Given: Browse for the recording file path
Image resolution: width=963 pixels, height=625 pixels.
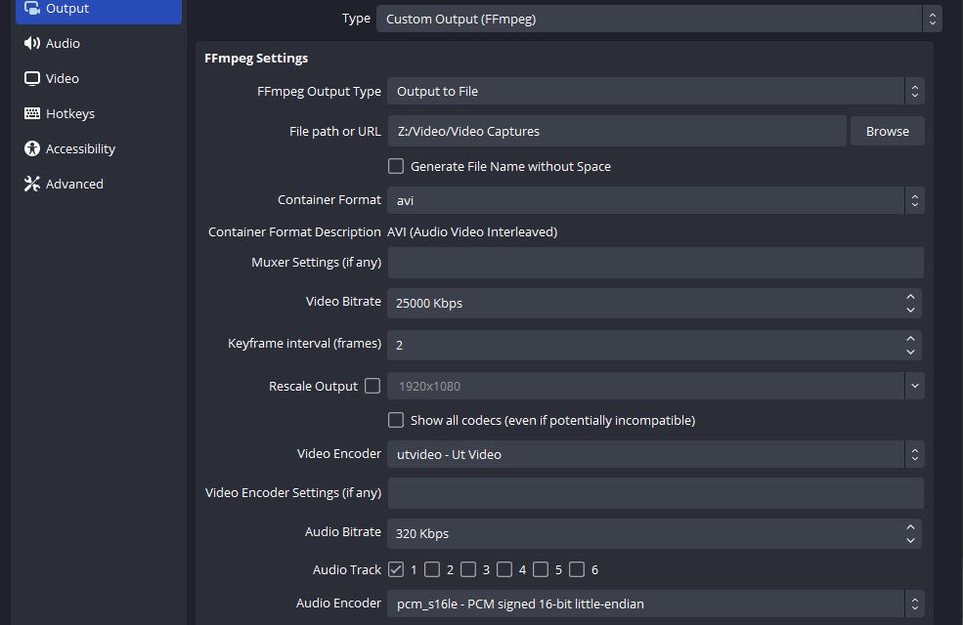Looking at the screenshot, I should click(887, 131).
